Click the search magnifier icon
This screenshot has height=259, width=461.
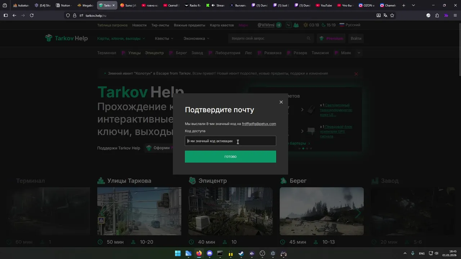click(x=309, y=38)
